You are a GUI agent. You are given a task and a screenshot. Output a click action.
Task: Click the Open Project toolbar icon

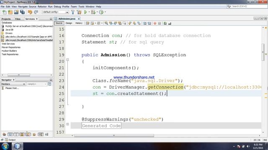pyautogui.click(x=16, y=12)
